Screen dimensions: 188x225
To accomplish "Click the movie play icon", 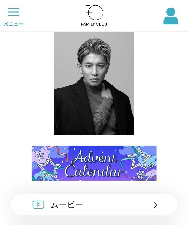I will click(x=38, y=205).
